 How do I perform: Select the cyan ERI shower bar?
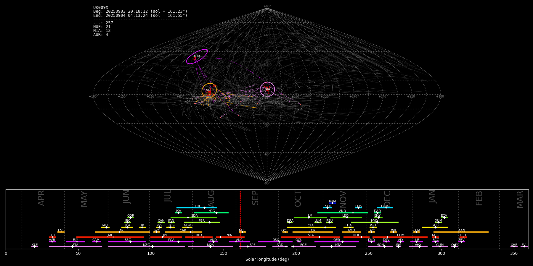point(197,208)
